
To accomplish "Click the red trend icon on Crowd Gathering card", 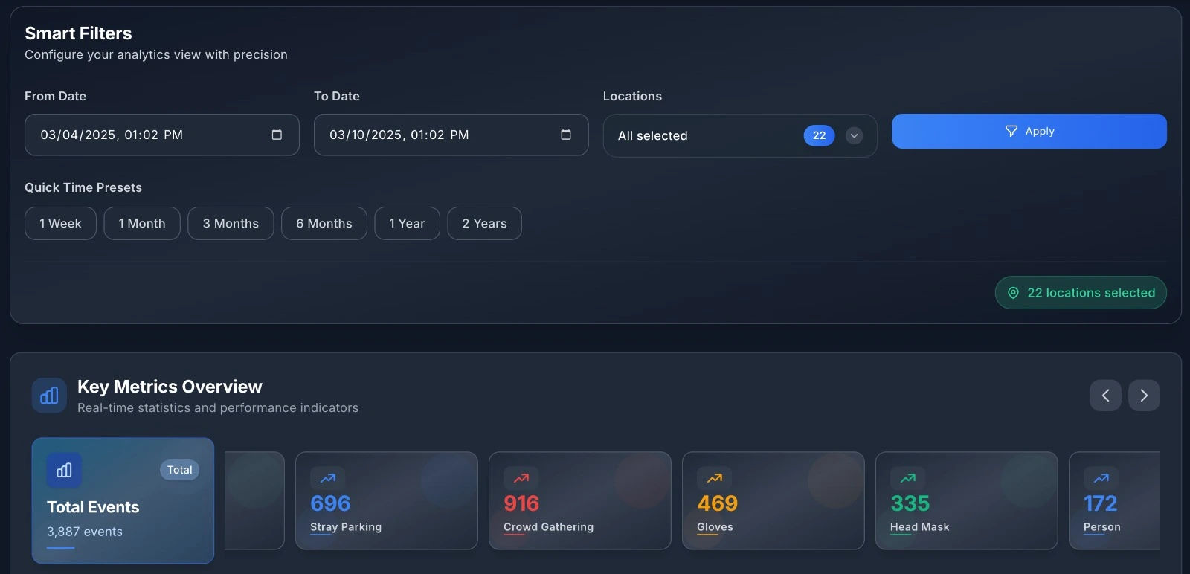I will (x=521, y=478).
